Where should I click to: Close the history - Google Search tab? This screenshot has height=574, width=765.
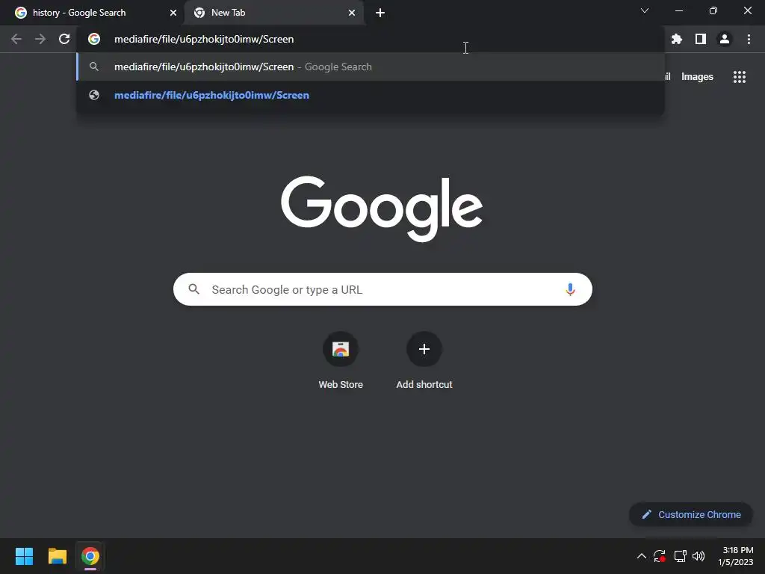point(173,13)
